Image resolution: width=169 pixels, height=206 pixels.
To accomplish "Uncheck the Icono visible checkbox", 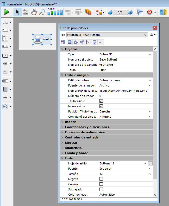I will pyautogui.click(x=101, y=106).
